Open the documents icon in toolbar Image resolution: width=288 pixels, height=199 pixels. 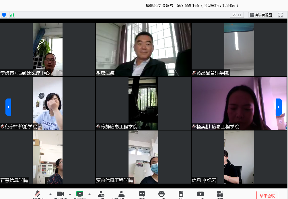pyautogui.click(x=181, y=194)
